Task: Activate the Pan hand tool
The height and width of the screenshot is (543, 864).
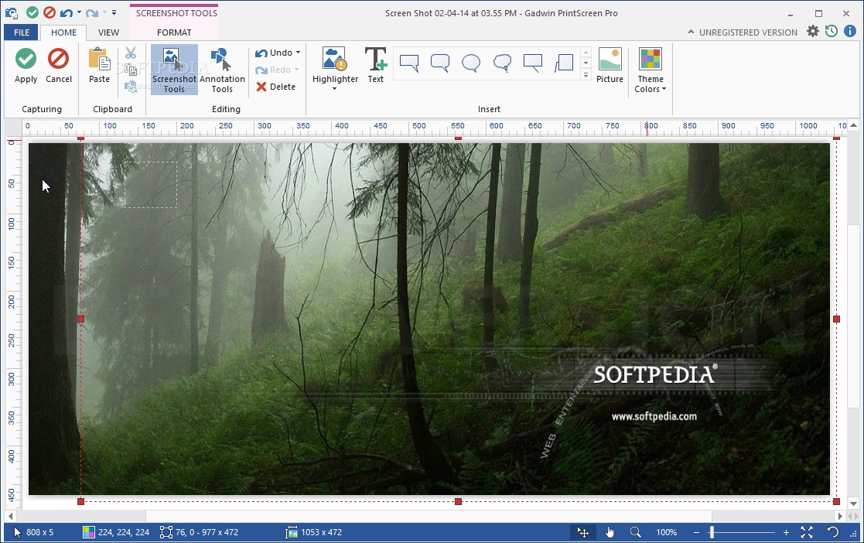Action: point(610,532)
